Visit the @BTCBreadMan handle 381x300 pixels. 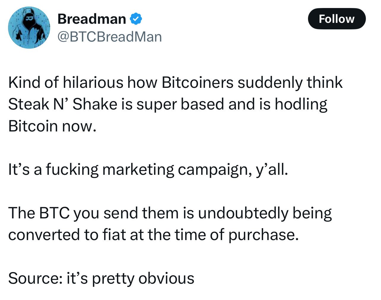pyautogui.click(x=109, y=37)
